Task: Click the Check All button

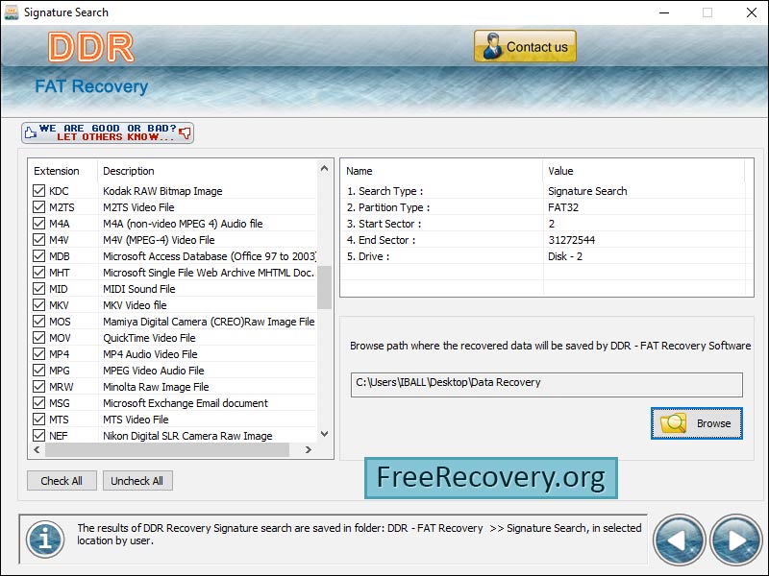Action: click(x=62, y=481)
